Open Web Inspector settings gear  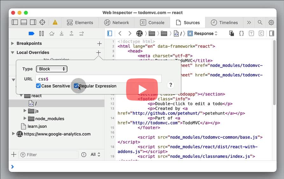click(x=271, y=23)
